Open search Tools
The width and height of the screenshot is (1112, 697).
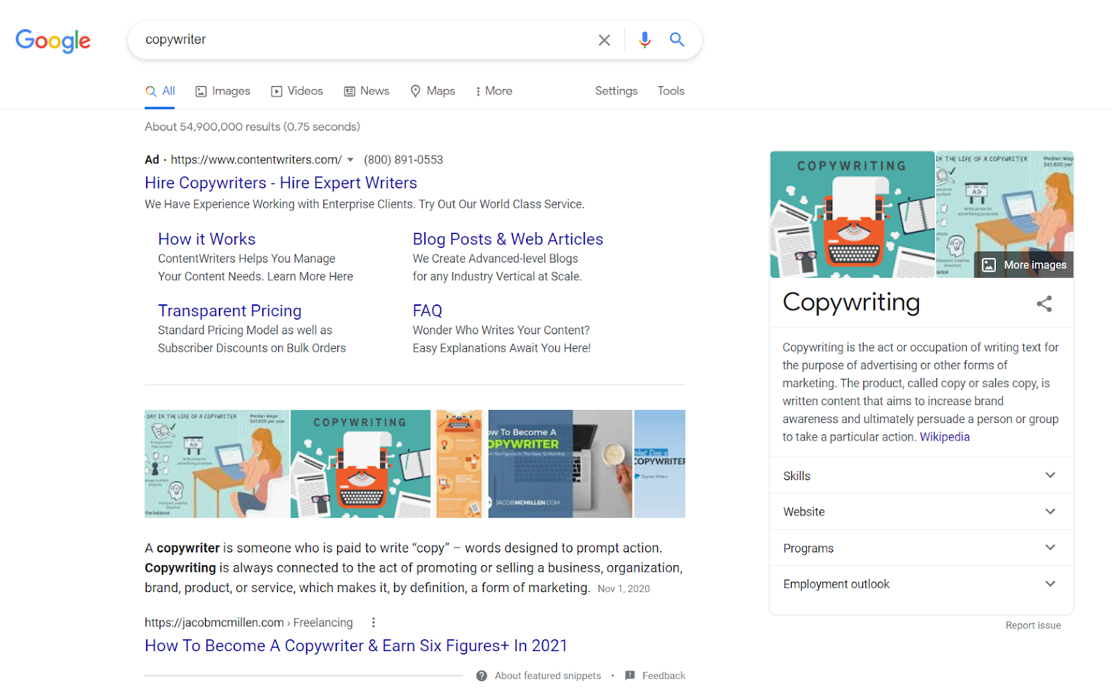pos(671,91)
